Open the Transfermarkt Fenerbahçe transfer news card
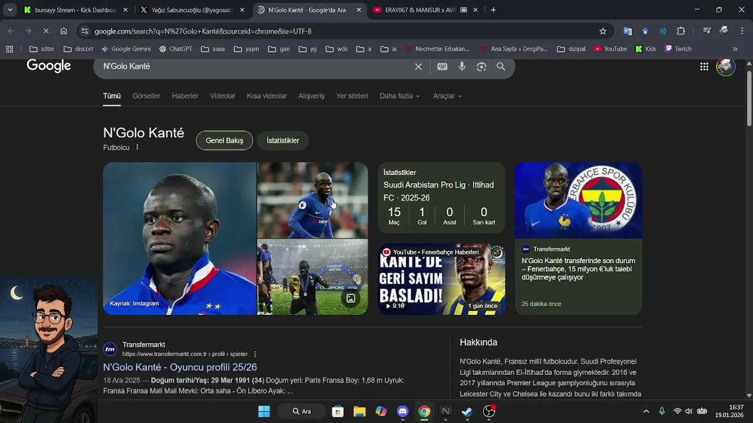 [x=578, y=239]
